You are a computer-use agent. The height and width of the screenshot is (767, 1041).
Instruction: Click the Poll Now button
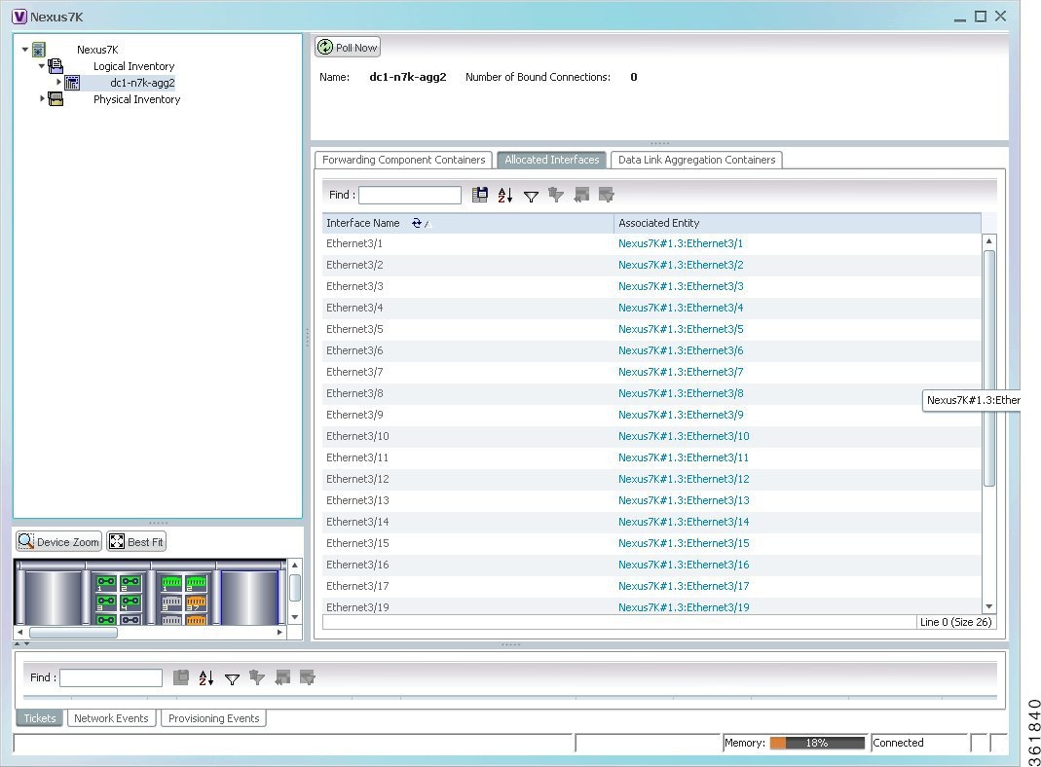[x=348, y=47]
